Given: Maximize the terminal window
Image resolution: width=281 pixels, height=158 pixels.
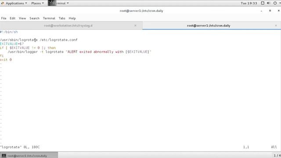Looking at the screenshot, I should pyautogui.click(x=270, y=11).
